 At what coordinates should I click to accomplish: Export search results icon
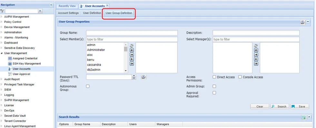tap(304, 118)
